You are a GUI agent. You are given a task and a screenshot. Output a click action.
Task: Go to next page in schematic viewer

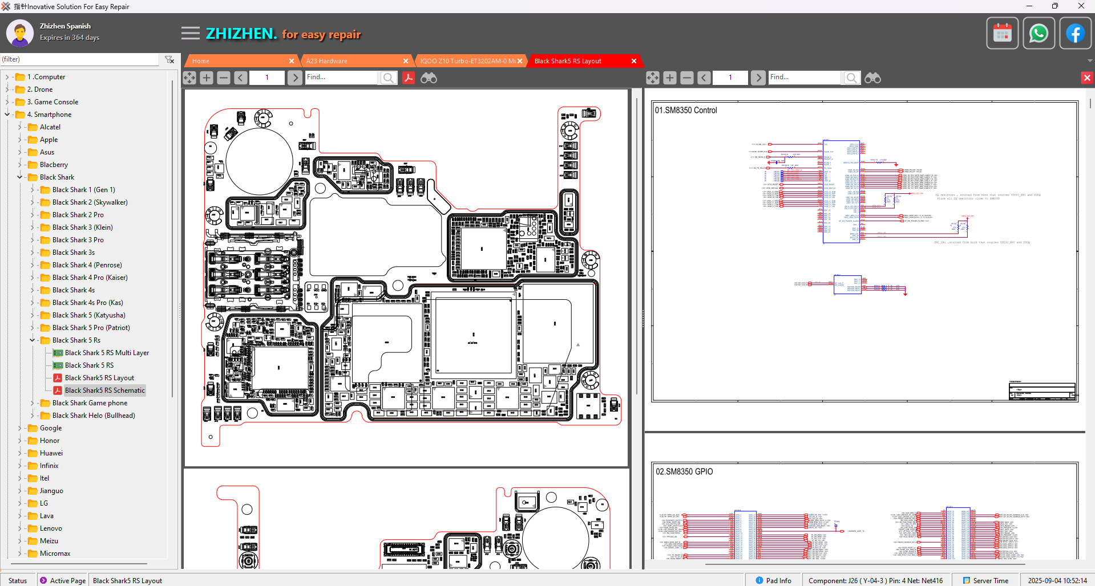(x=758, y=78)
